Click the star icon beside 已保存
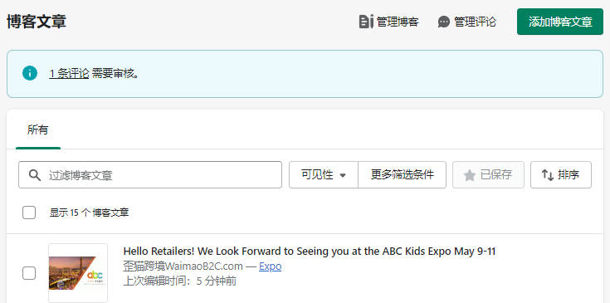The height and width of the screenshot is (303, 610). point(470,175)
